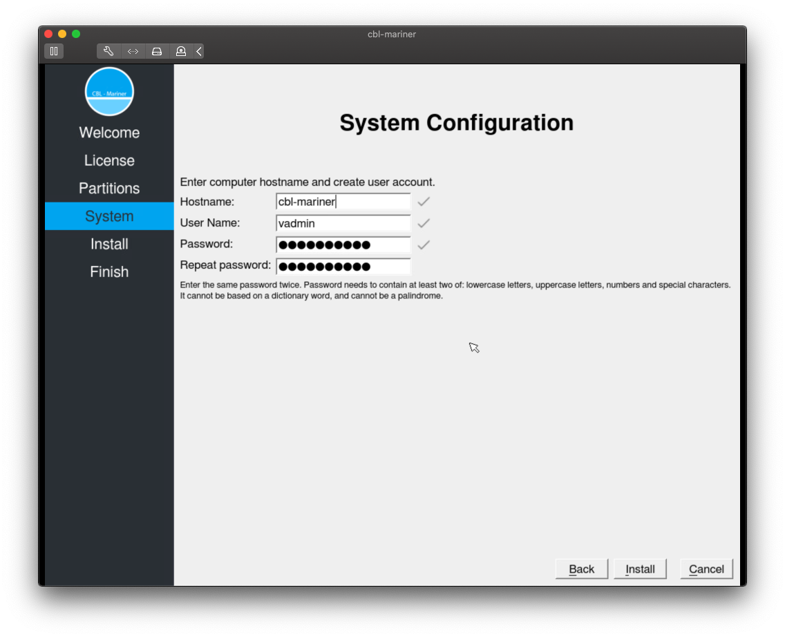Click the network adapter arrows icon
Viewport: 785px width, 637px height.
133,51
